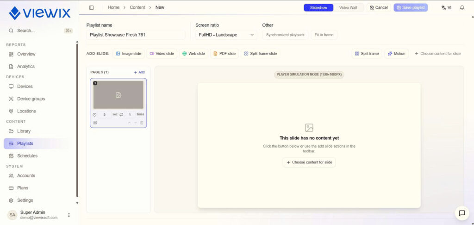The image size is (474, 225).
Task: Move page 1 down with arrow
Action: pyautogui.click(x=136, y=123)
